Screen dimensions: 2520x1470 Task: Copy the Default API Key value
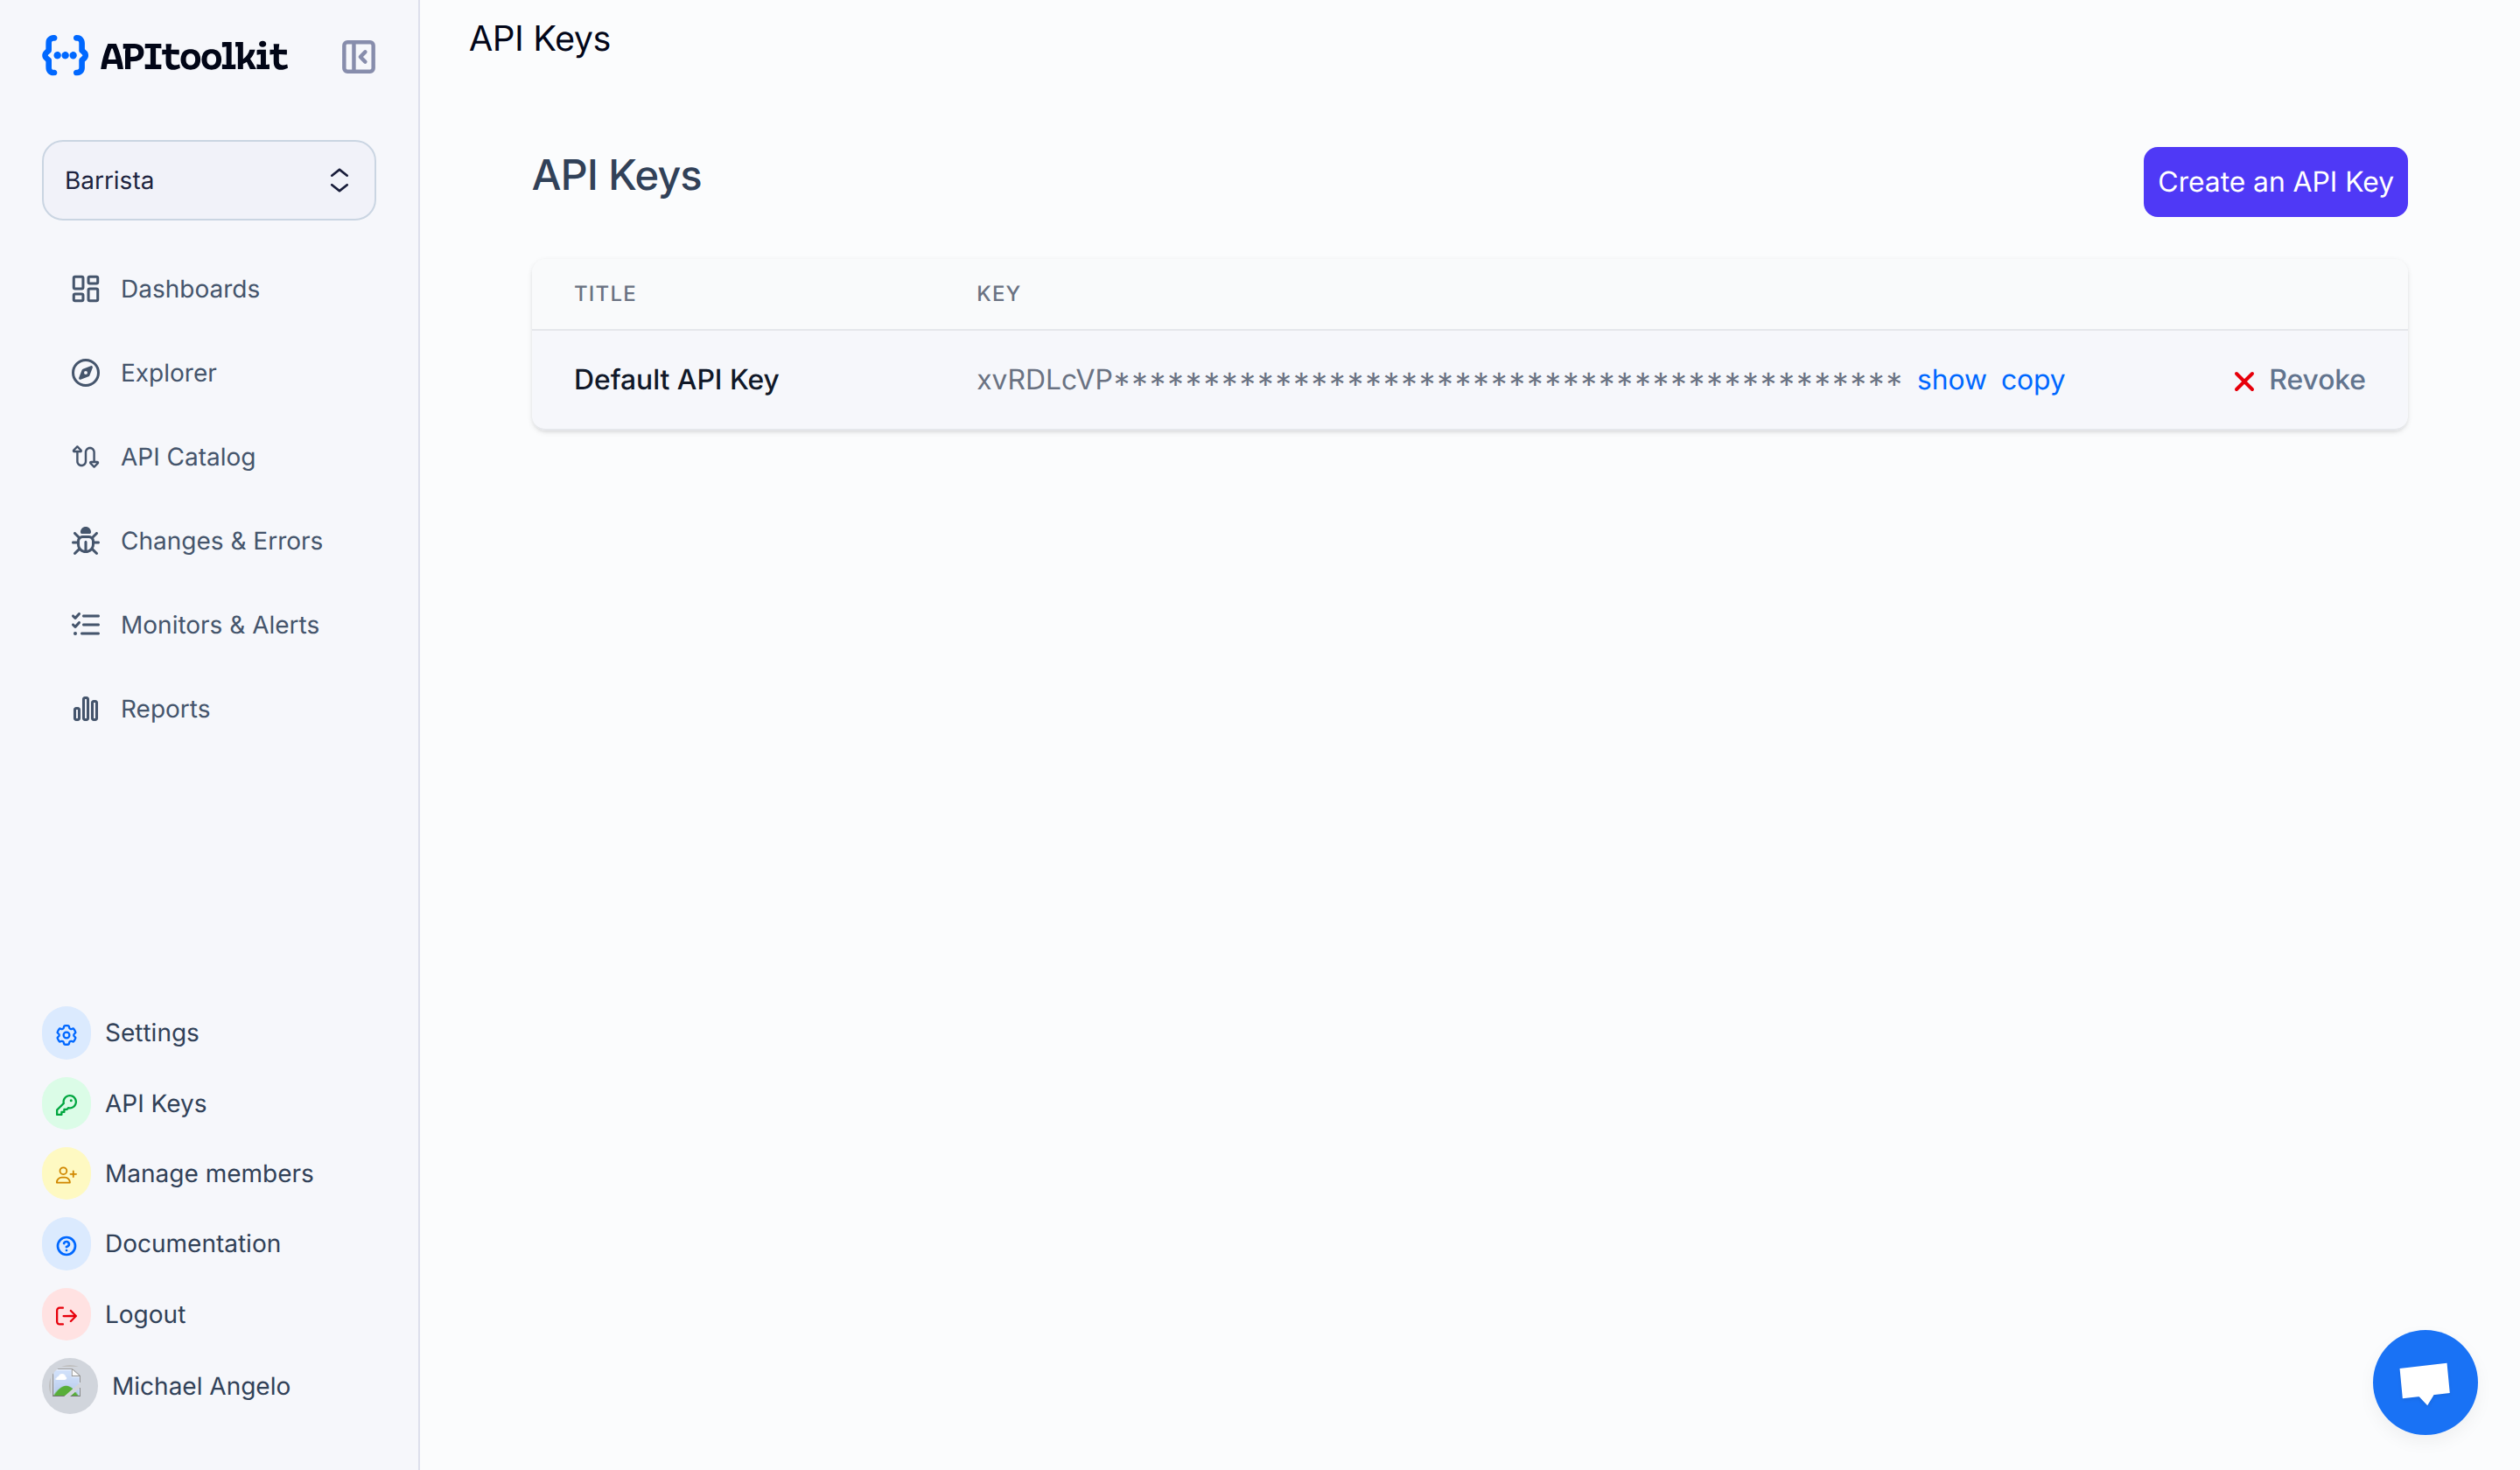pos(2032,380)
